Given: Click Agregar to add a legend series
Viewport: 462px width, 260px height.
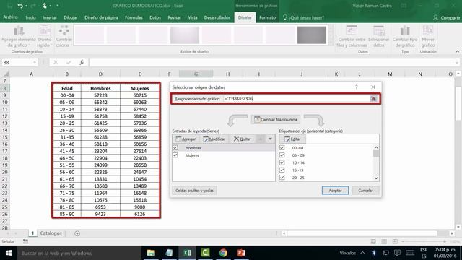Looking at the screenshot, I should [186, 139].
